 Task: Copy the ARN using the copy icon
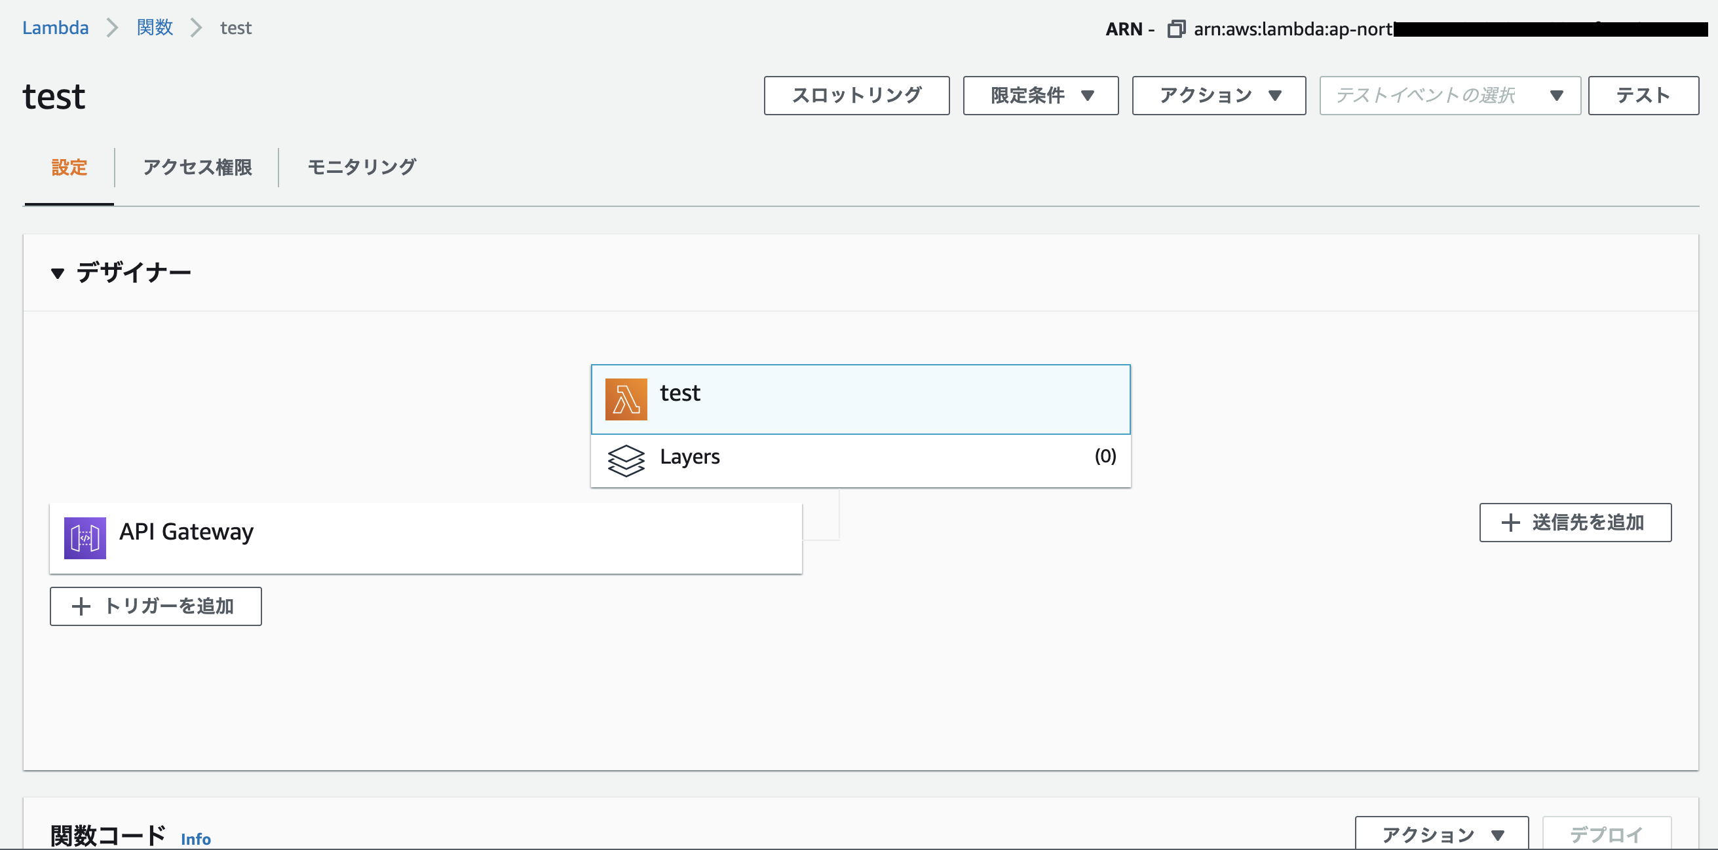click(1175, 29)
